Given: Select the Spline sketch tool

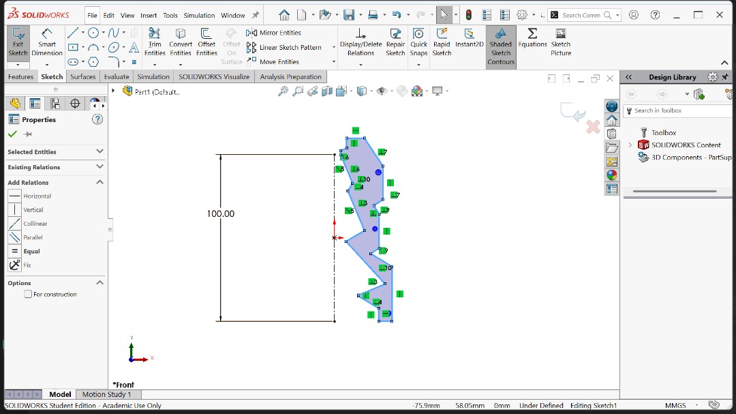Looking at the screenshot, I should coord(114,33).
